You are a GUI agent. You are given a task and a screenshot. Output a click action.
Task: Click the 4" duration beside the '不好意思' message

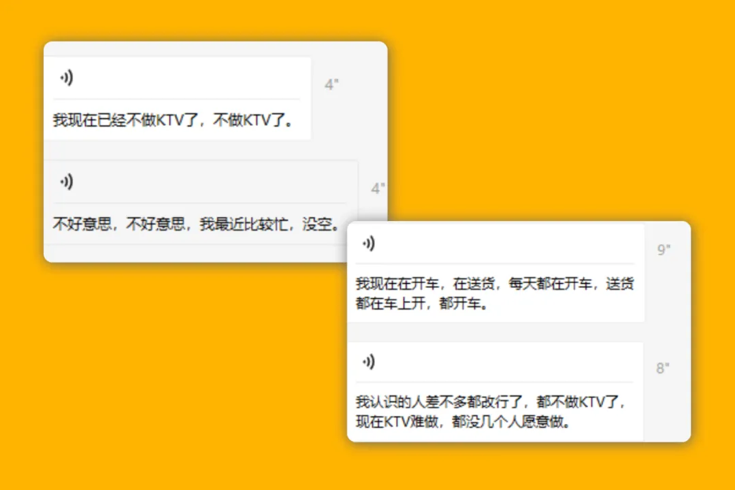coord(378,189)
